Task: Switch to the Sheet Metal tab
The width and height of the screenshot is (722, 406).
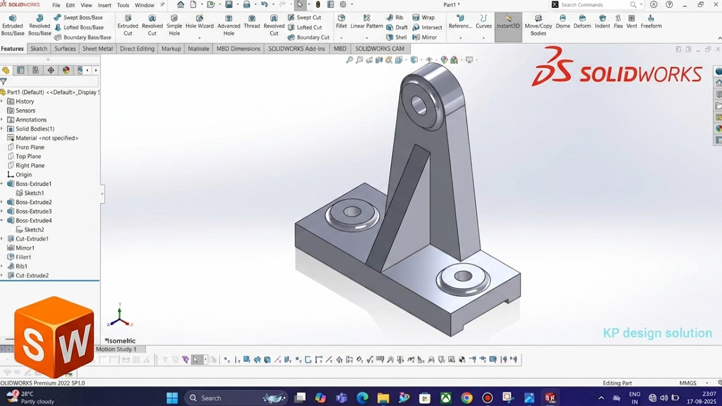Action: click(x=98, y=48)
